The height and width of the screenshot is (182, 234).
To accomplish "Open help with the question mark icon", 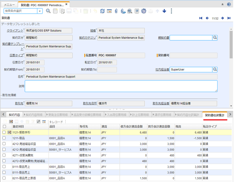I will [229, 4].
